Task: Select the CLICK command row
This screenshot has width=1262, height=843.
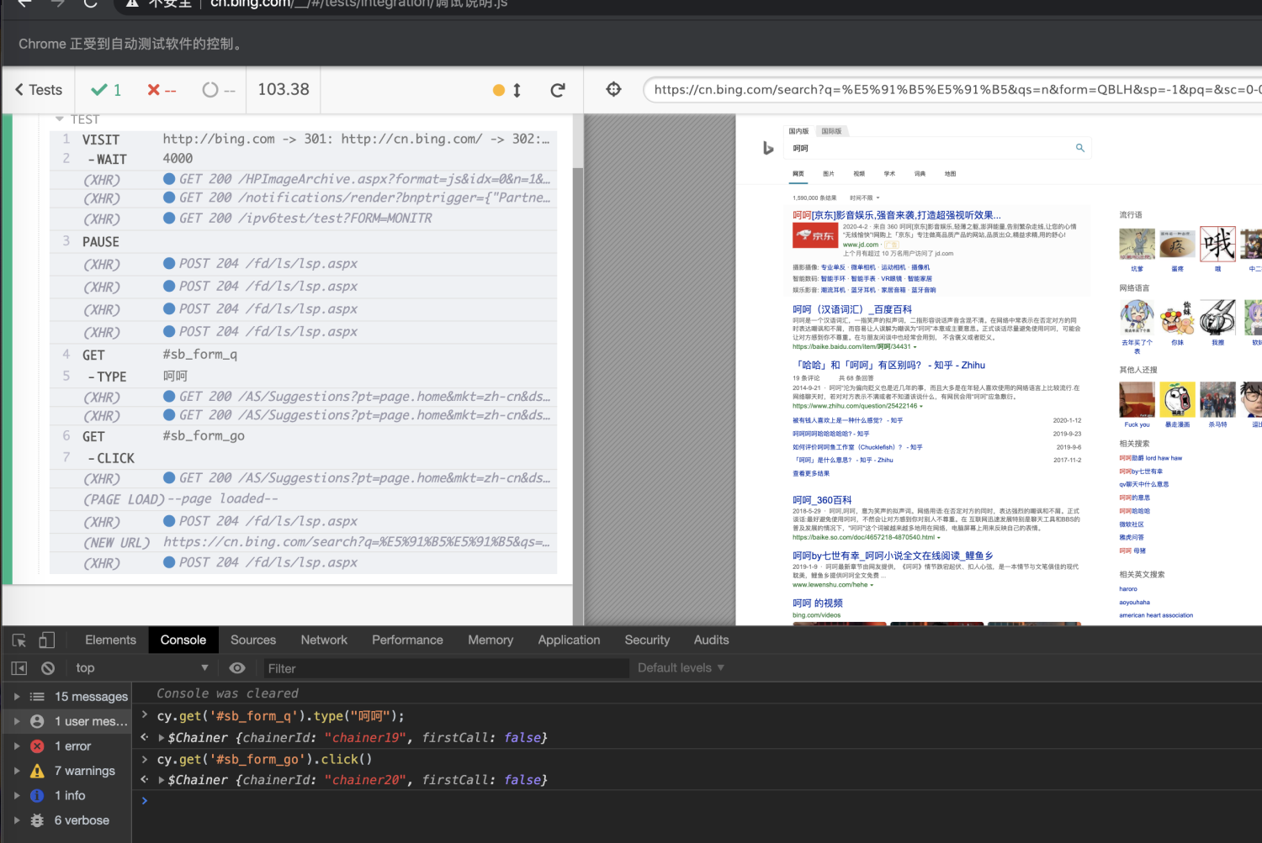Action: pos(303,458)
